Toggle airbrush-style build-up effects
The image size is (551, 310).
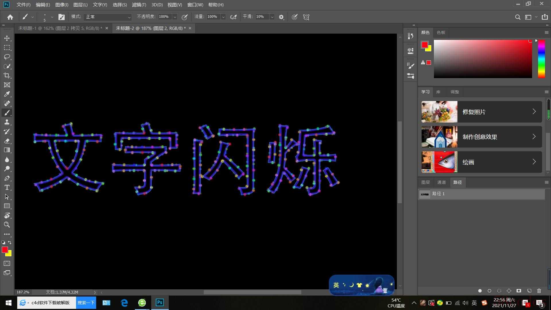click(234, 17)
